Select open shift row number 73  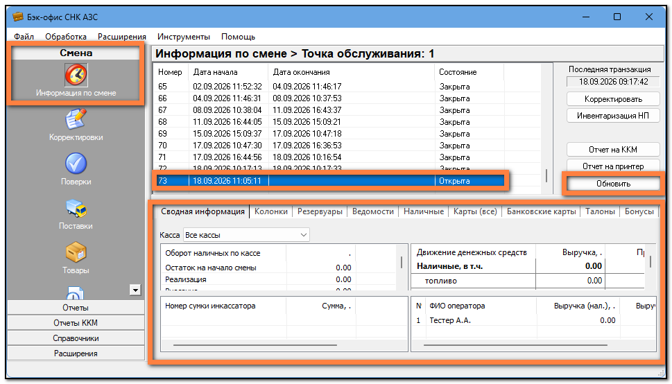[x=329, y=181]
